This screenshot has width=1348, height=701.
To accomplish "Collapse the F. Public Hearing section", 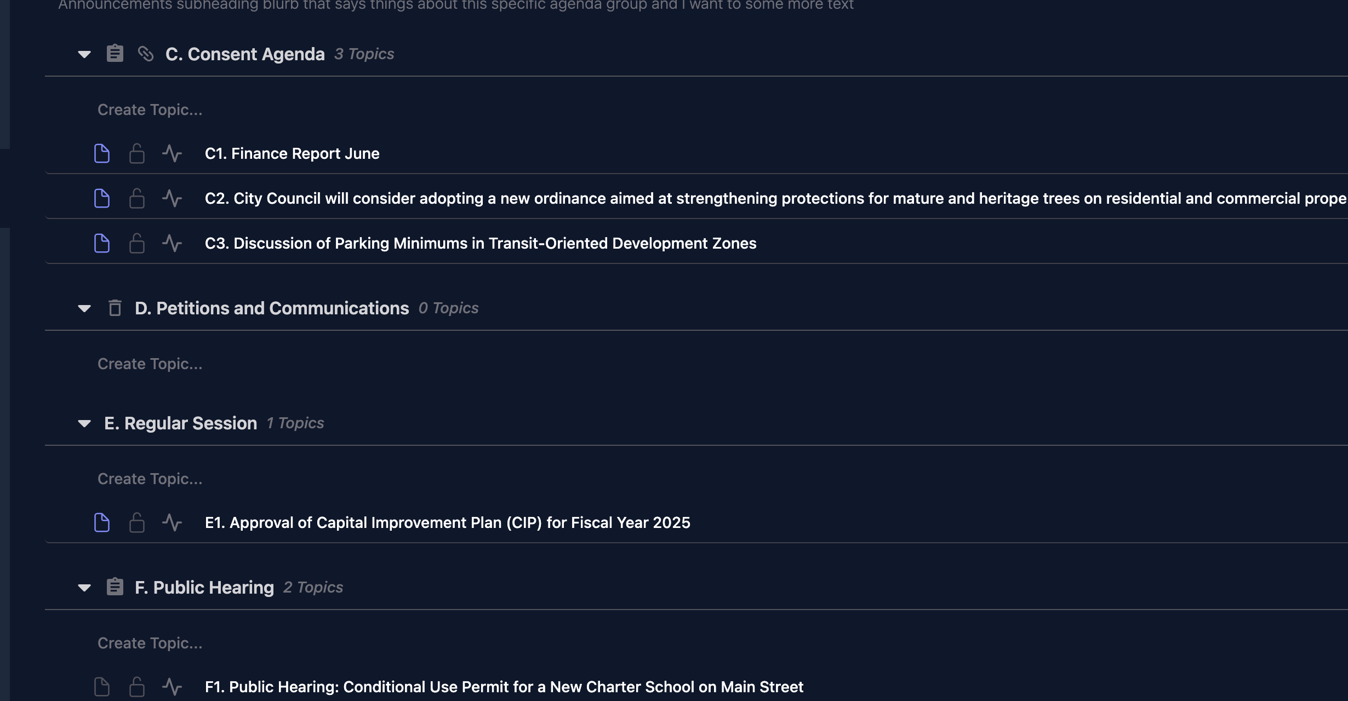I will point(84,588).
